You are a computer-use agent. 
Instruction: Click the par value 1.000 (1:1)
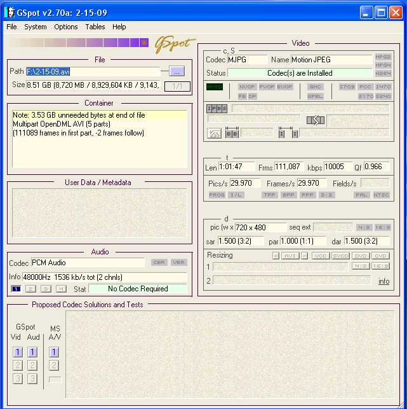coord(303,241)
